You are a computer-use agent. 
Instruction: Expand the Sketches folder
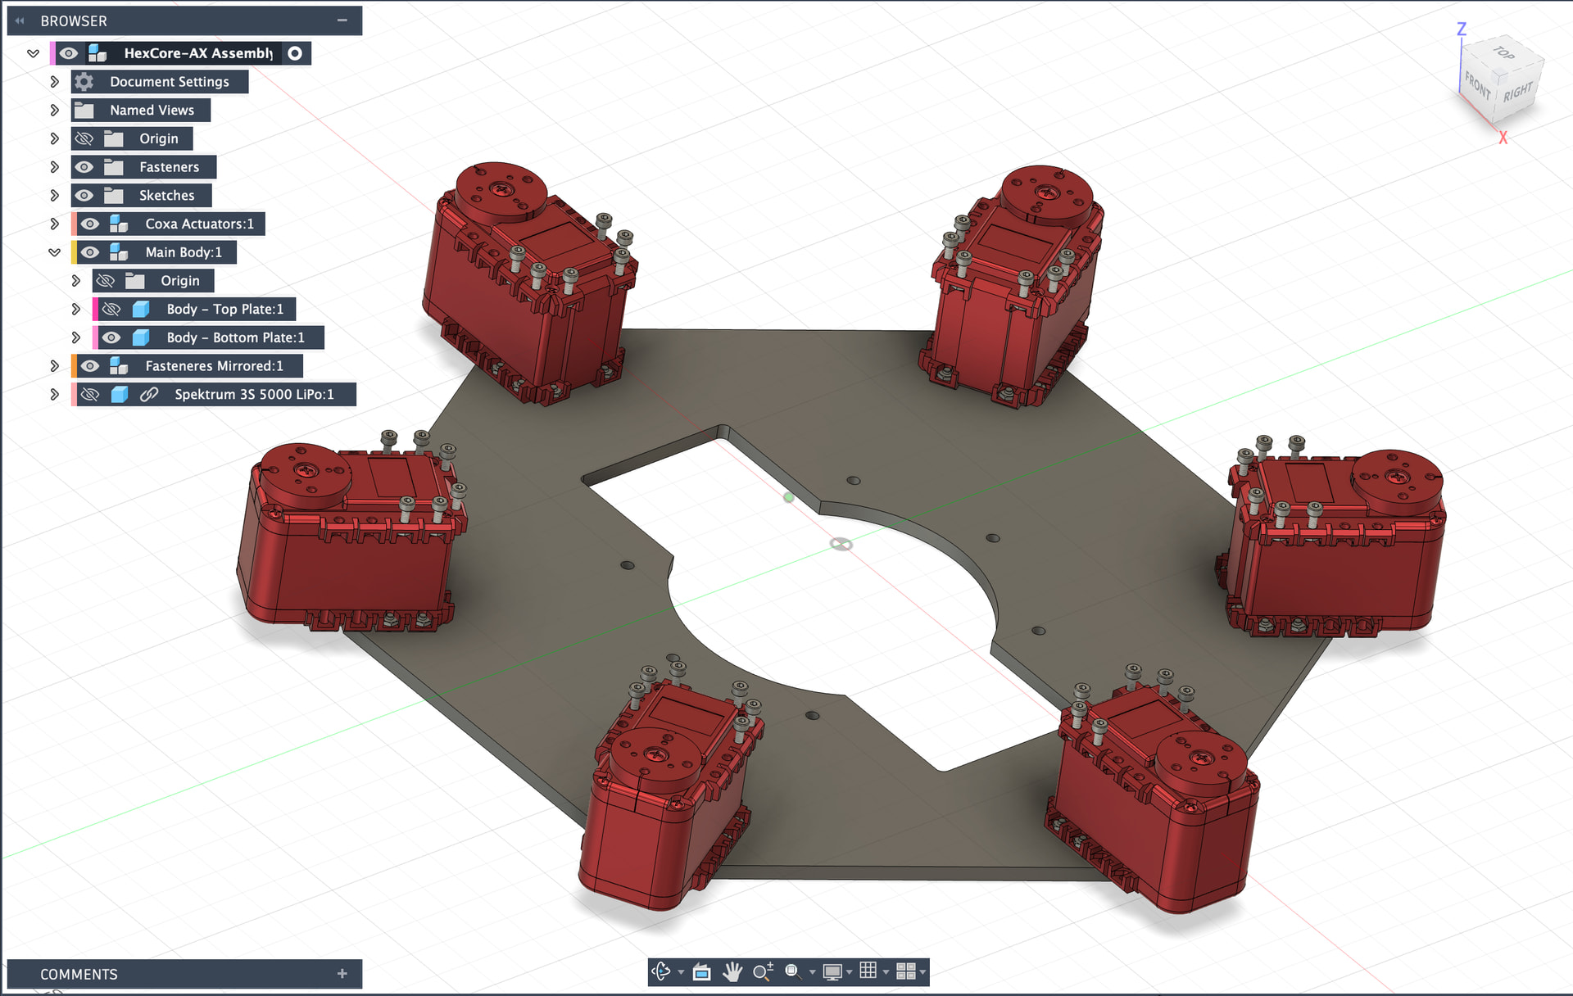(54, 196)
